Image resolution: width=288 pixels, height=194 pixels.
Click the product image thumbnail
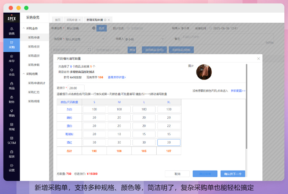click(x=204, y=72)
